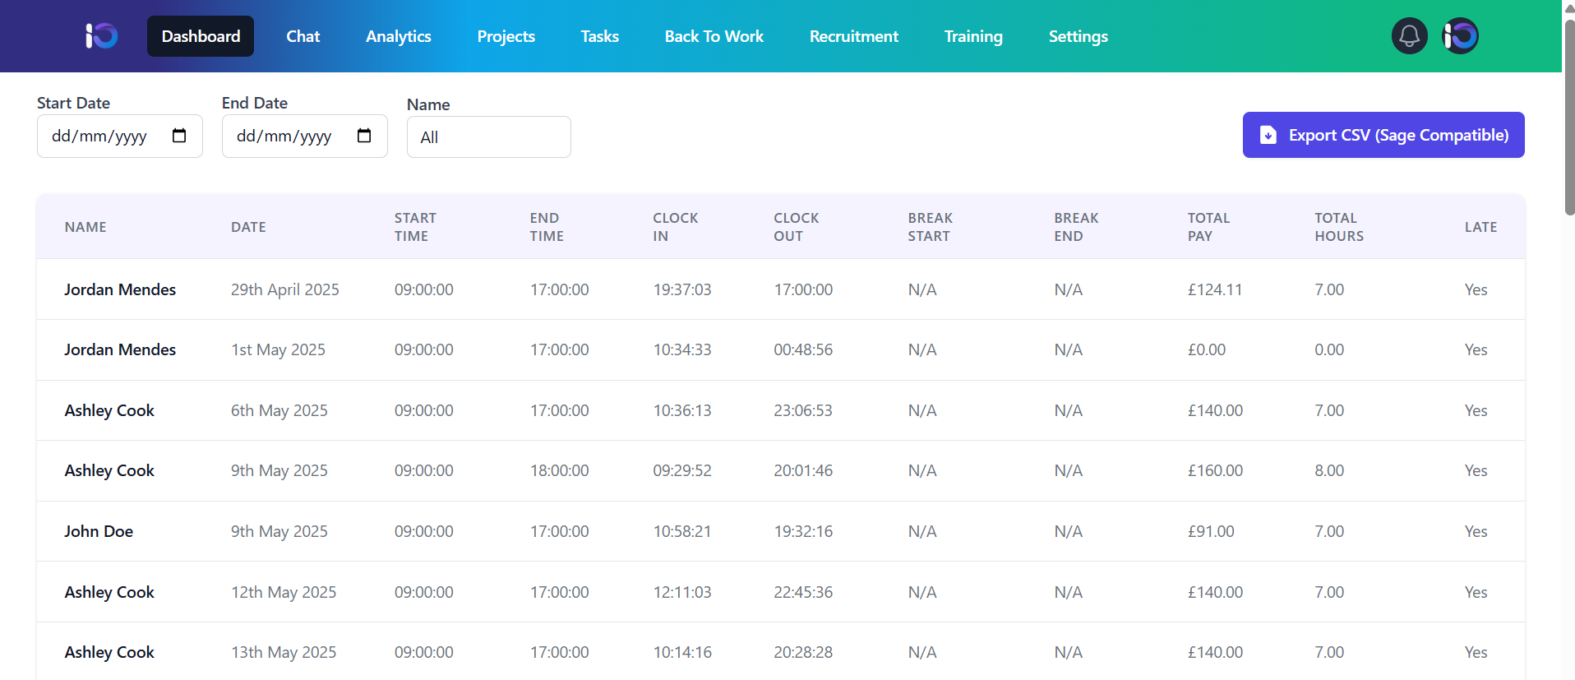Open the Projects menu item
The image size is (1575, 680).
[506, 36]
